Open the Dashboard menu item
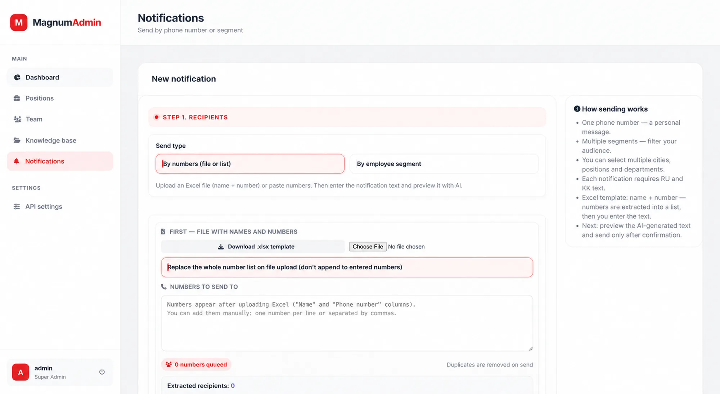This screenshot has height=394, width=720. pyautogui.click(x=60, y=77)
